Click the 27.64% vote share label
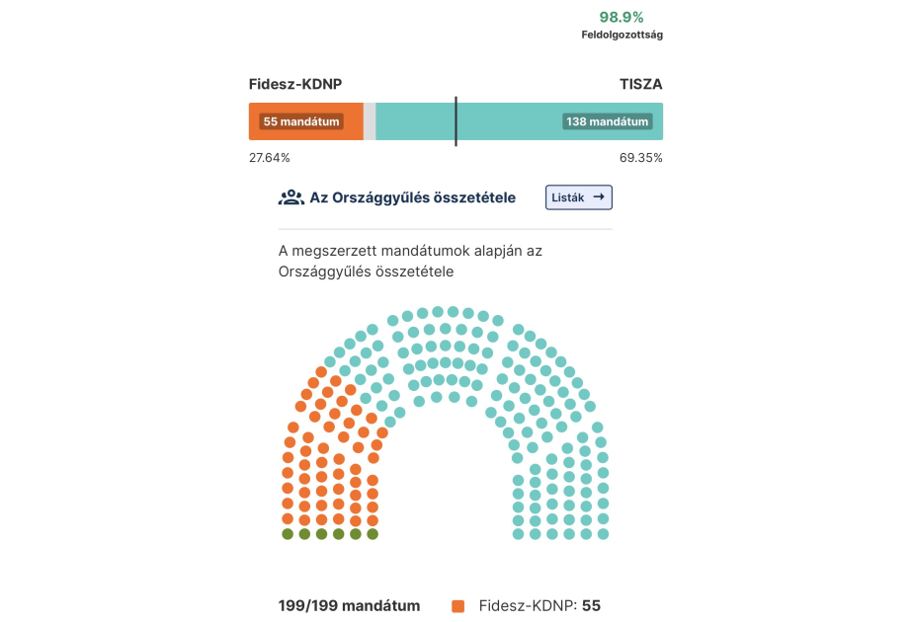This screenshot has width=912, height=622. [270, 158]
